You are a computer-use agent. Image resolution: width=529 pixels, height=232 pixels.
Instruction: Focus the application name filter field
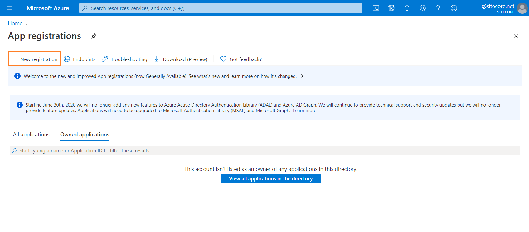[265, 150]
